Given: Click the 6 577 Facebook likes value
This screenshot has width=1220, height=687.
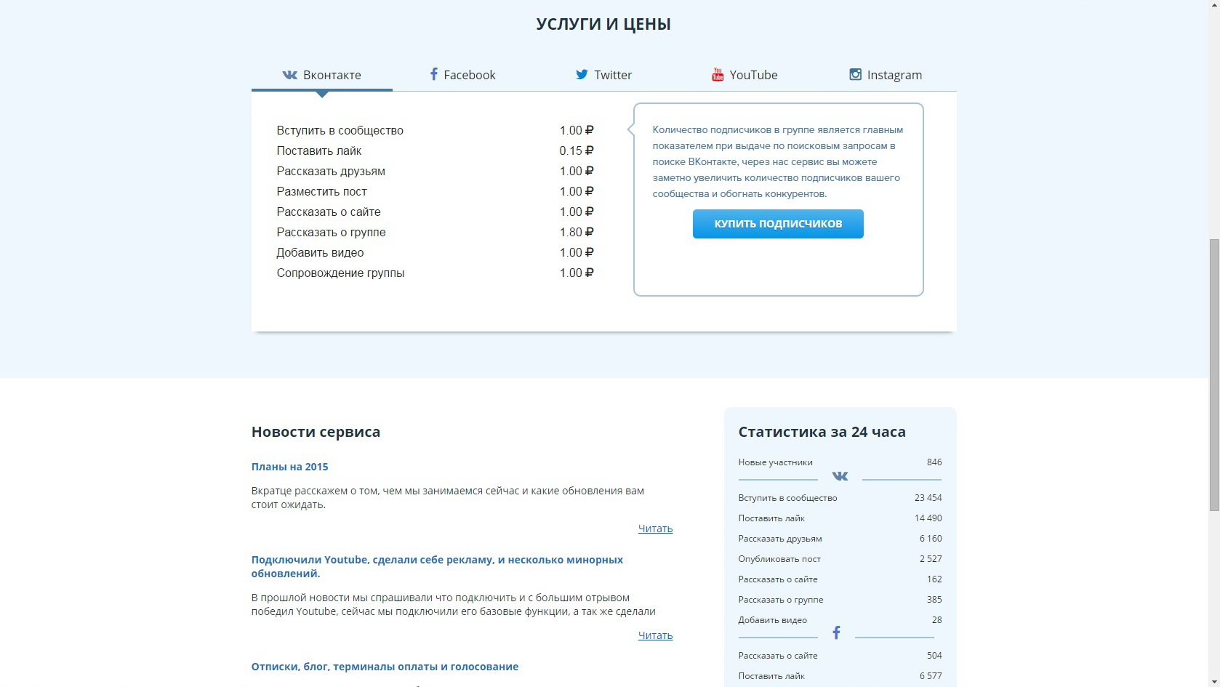Looking at the screenshot, I should (930, 676).
